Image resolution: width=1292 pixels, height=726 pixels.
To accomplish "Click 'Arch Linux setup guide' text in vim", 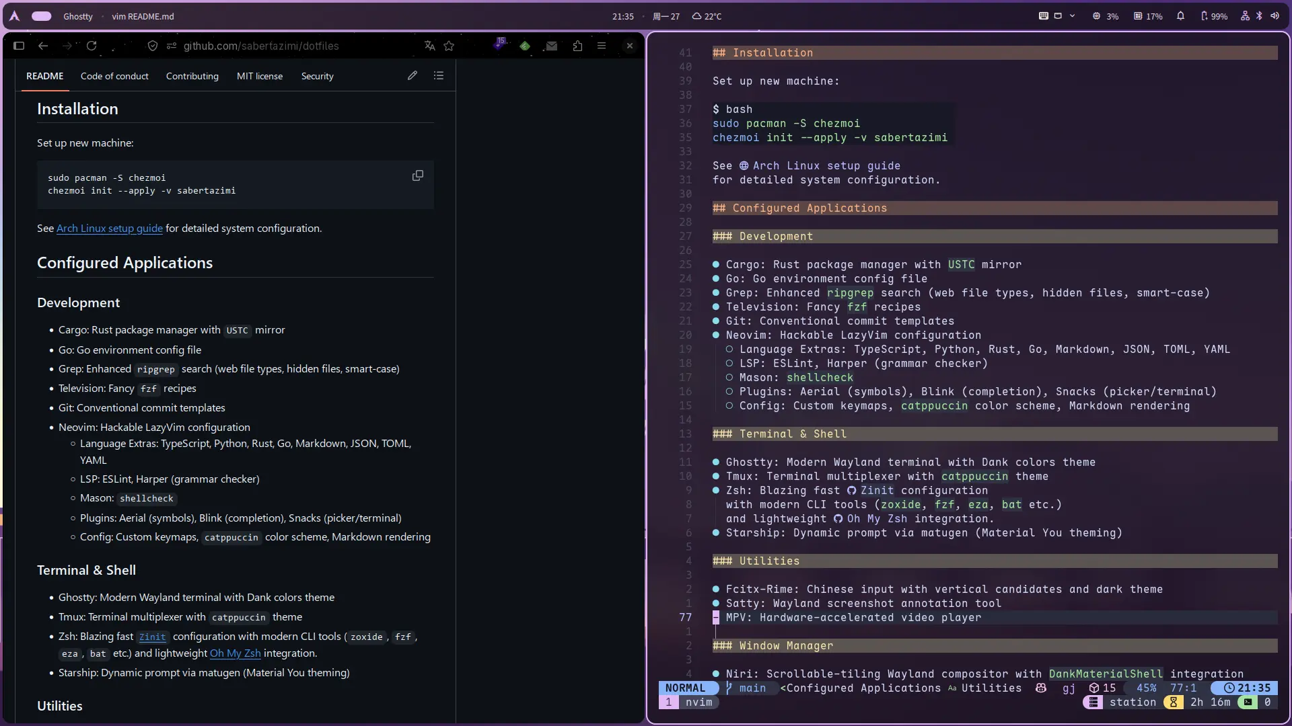I will click(x=826, y=165).
